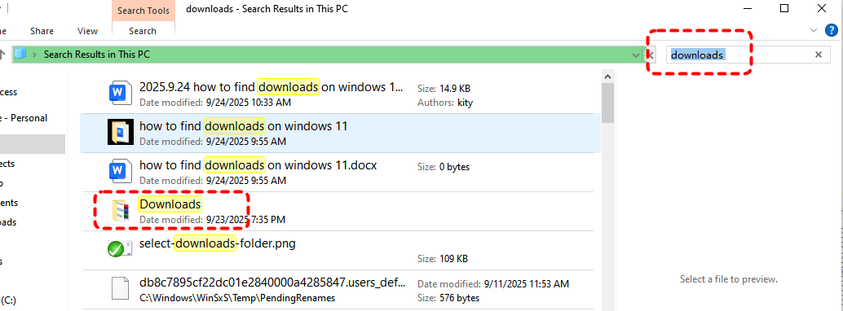Click the Word icon of 2025.9.24 document
Screen dimensions: 843x311
pos(119,94)
